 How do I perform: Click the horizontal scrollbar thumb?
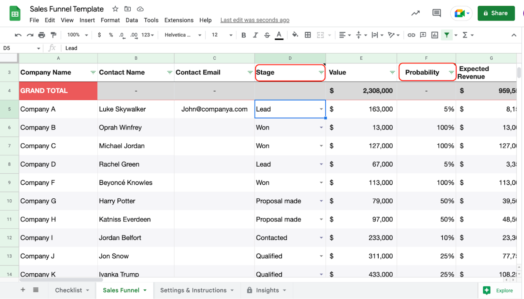61,280
